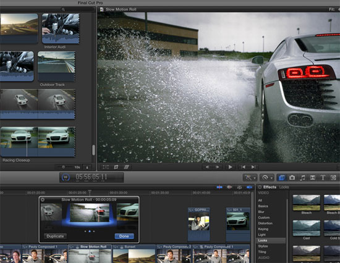Jump to the previous edit point
The height and width of the screenshot is (263, 340).
[244, 167]
